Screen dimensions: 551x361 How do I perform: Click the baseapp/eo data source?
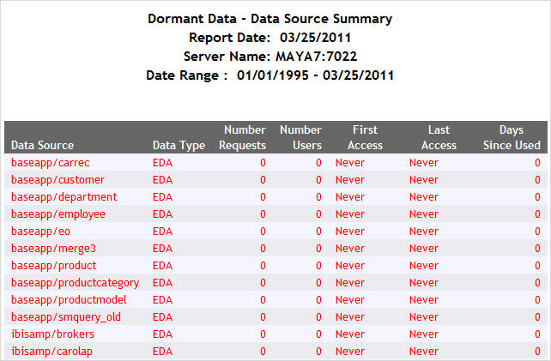pyautogui.click(x=40, y=232)
